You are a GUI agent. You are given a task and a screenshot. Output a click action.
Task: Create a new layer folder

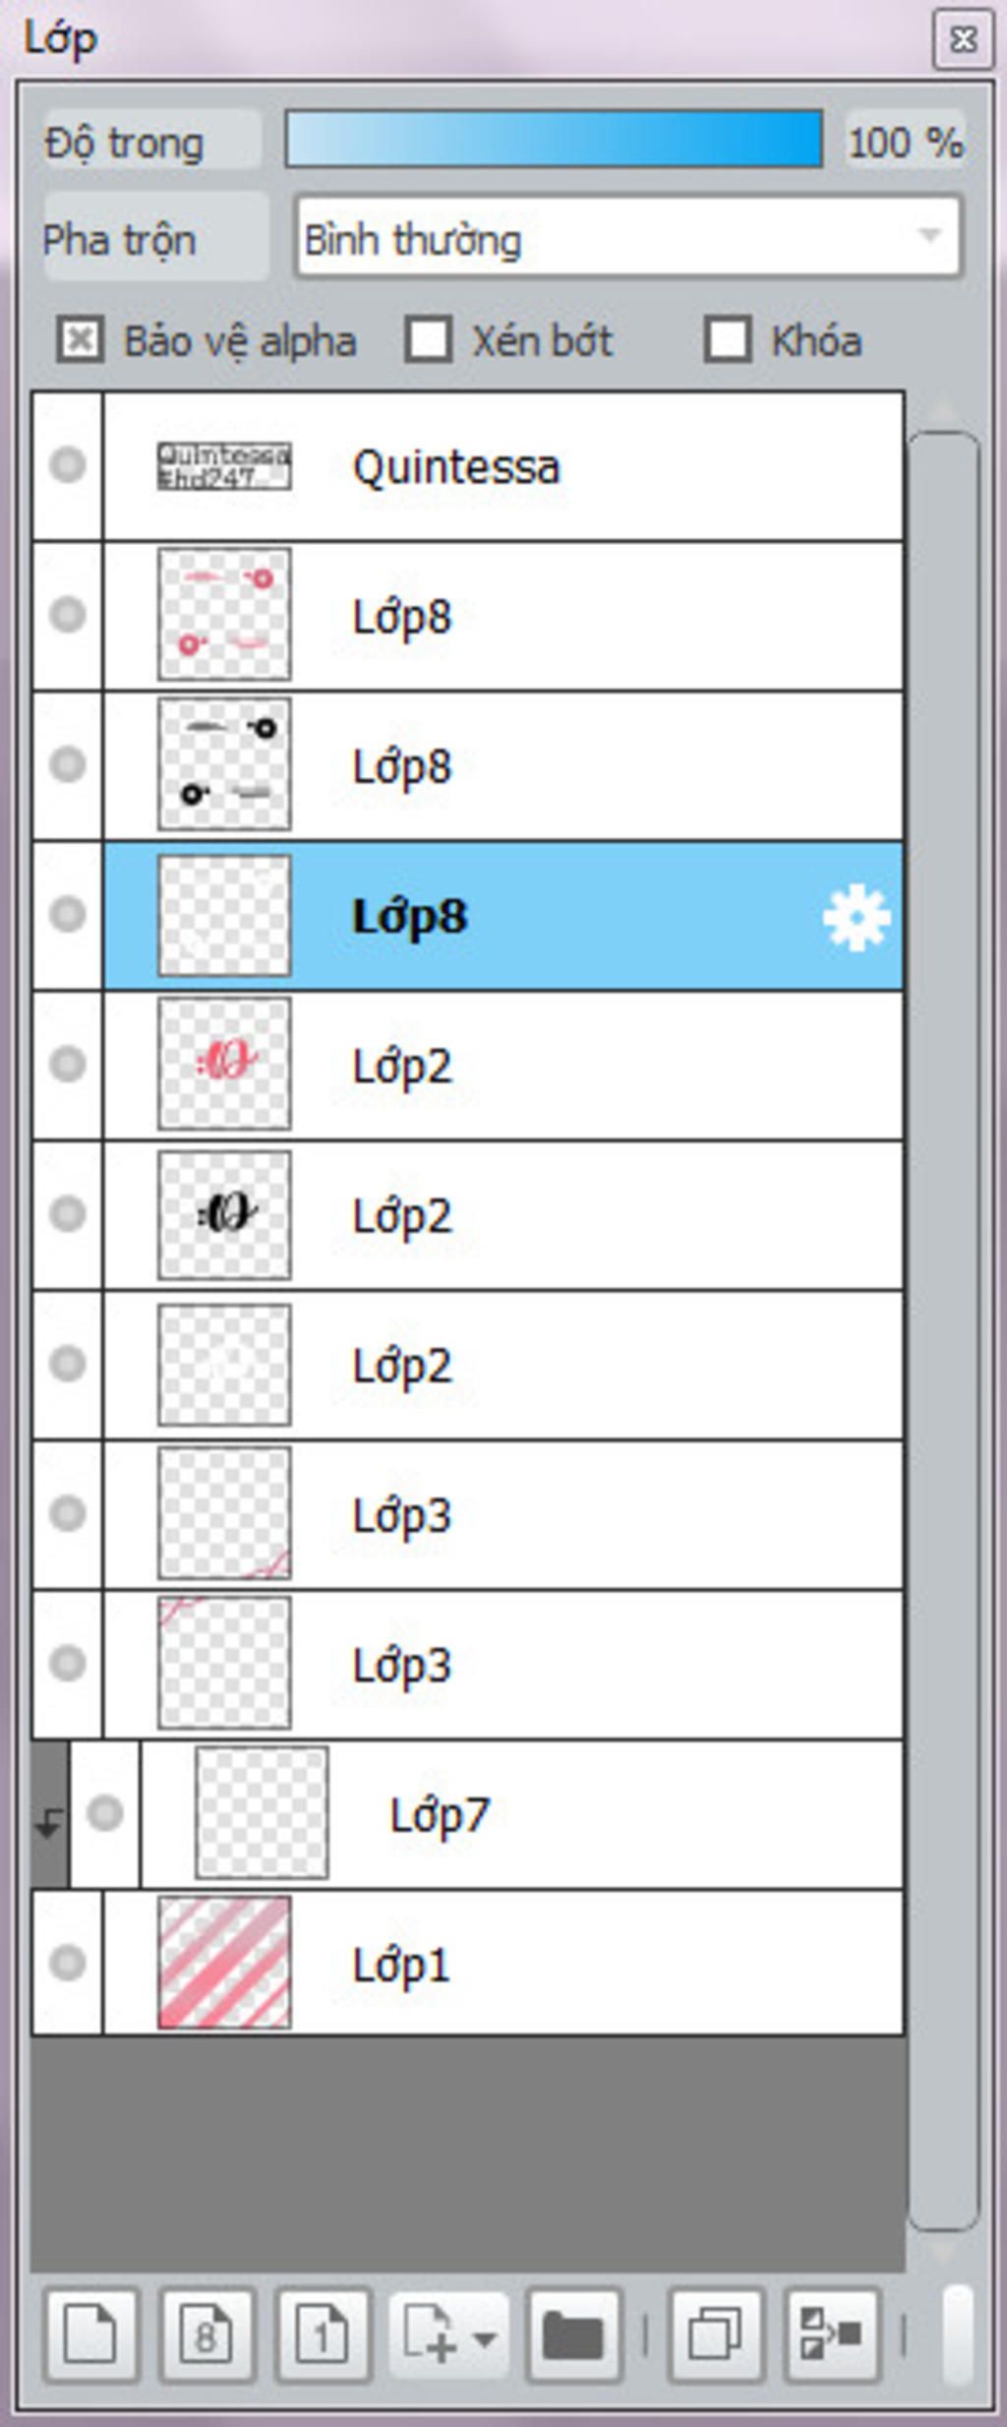coord(573,2334)
